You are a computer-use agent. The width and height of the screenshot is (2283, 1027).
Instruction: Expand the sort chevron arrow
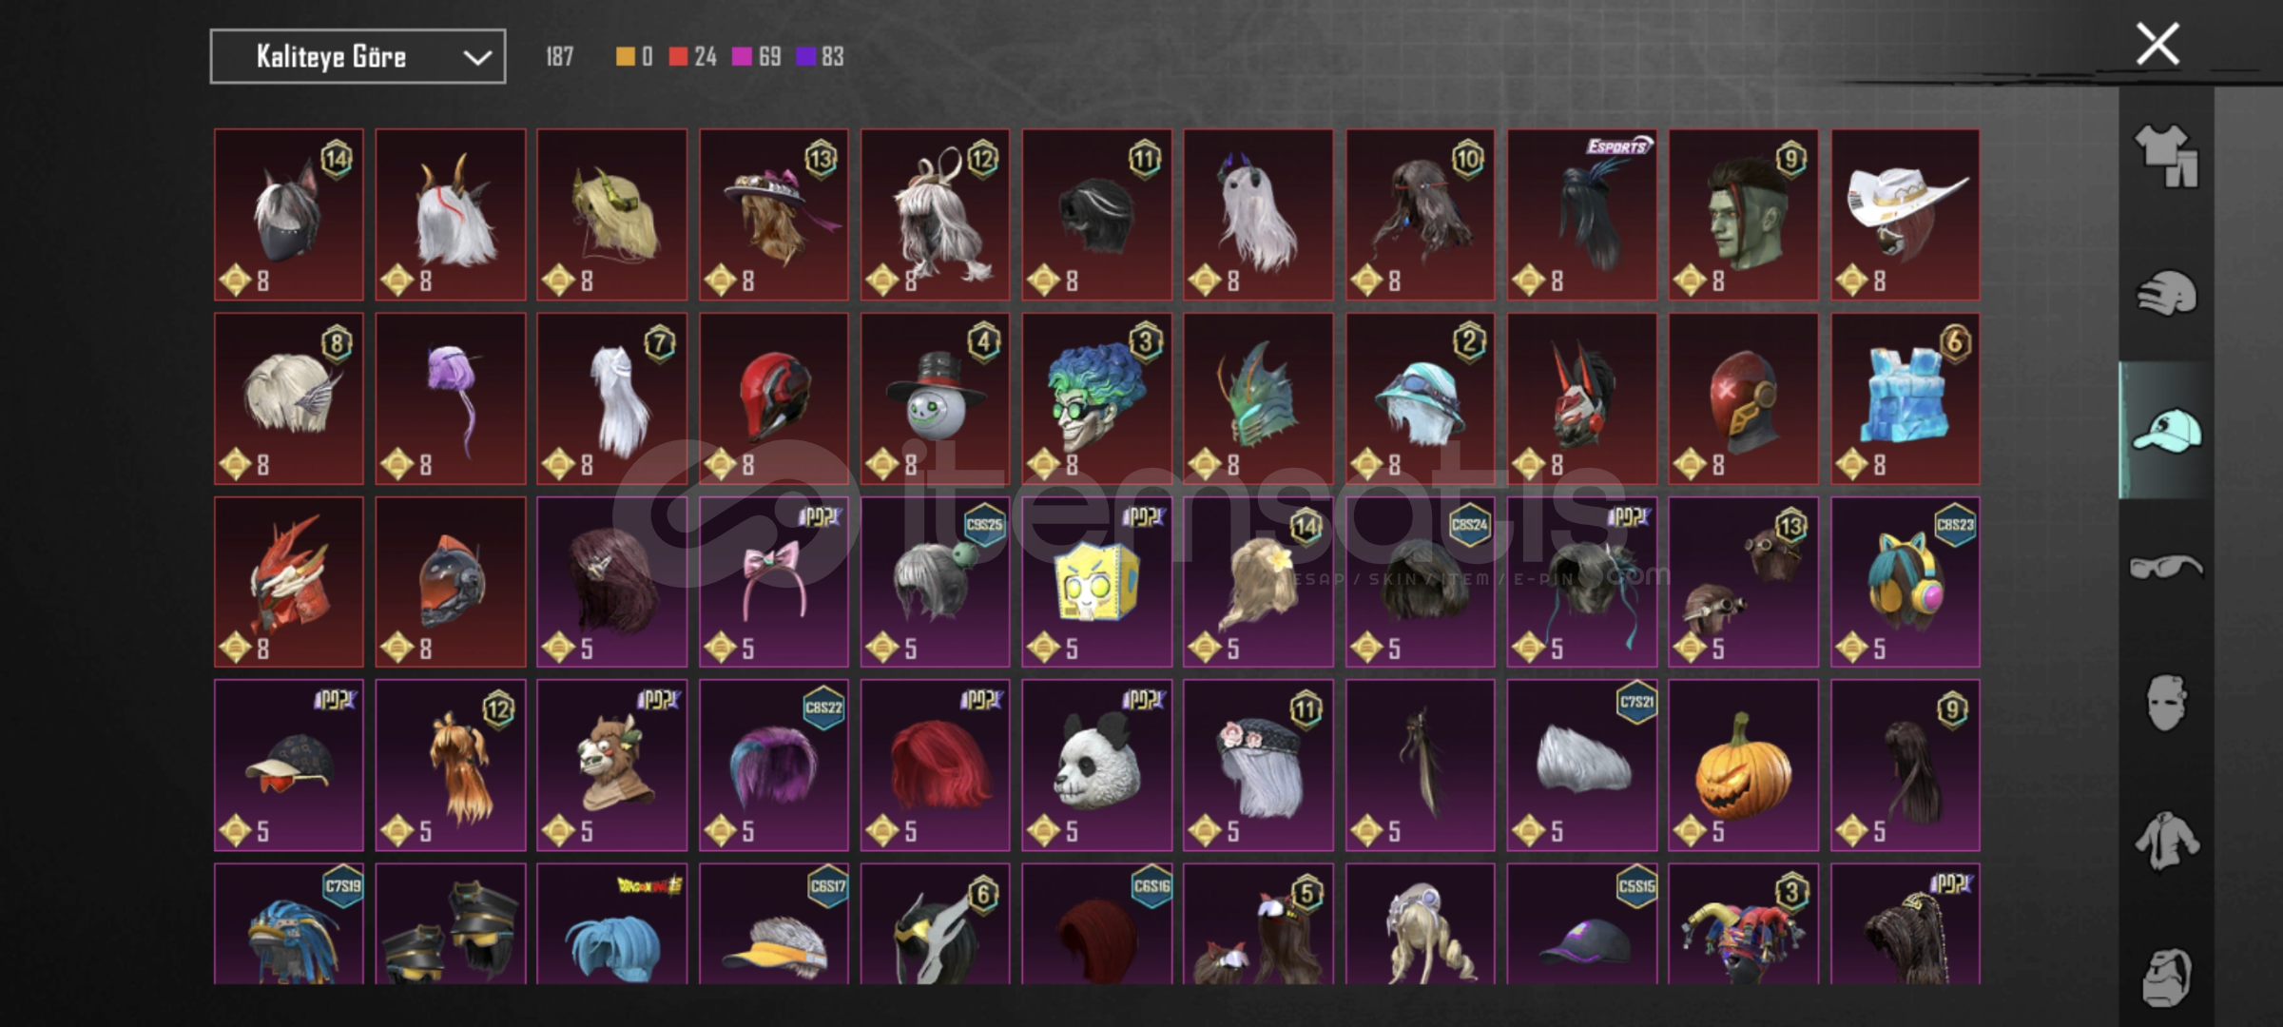477,58
